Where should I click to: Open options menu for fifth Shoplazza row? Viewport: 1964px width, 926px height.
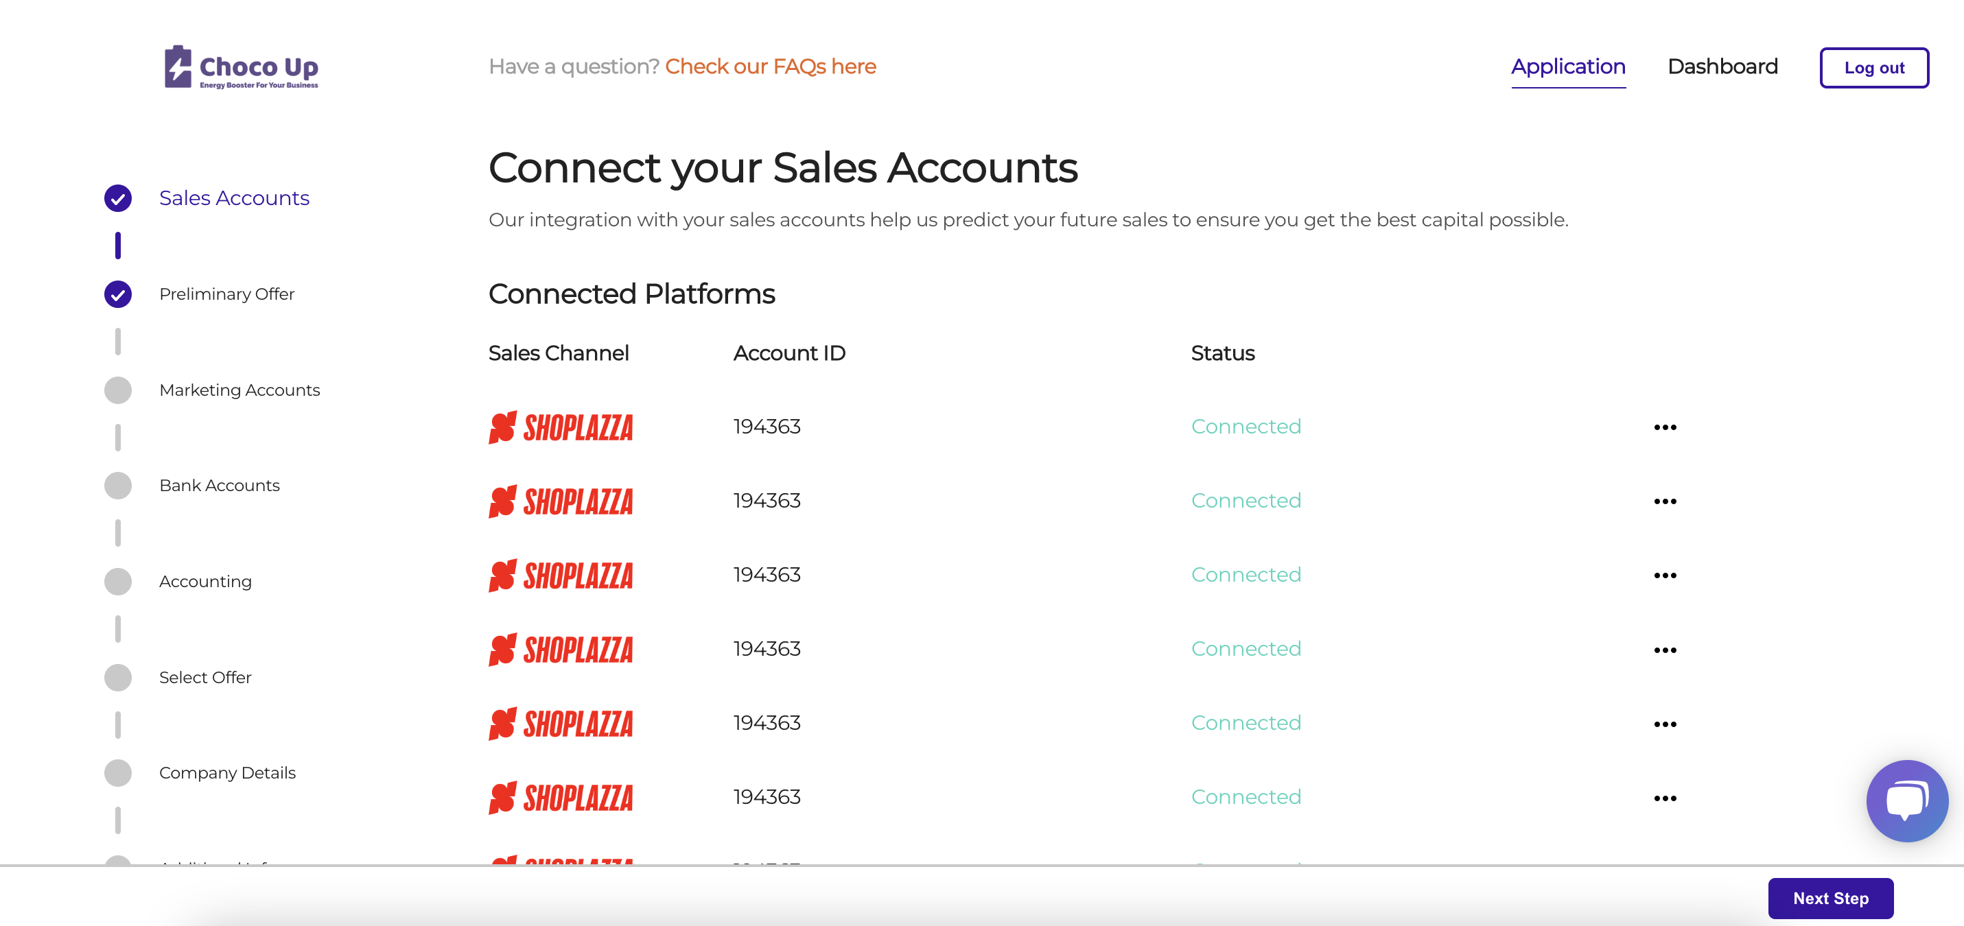pos(1664,723)
